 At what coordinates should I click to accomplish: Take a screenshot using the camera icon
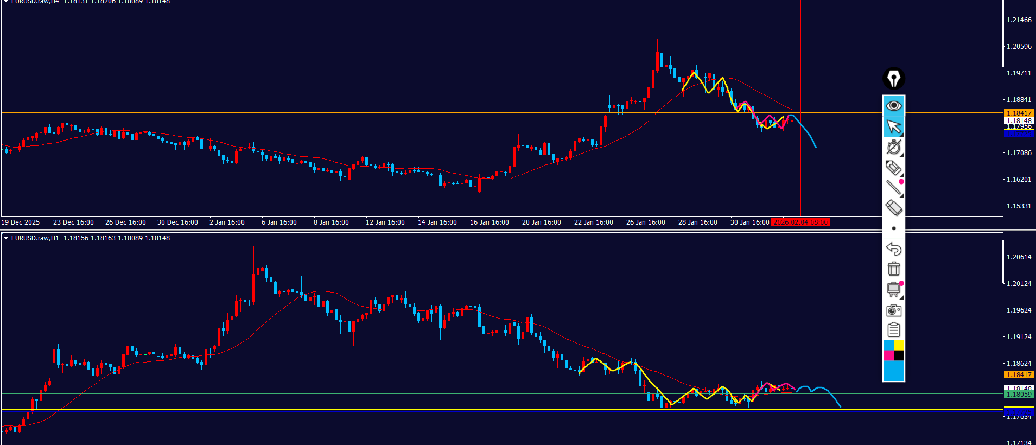(893, 310)
